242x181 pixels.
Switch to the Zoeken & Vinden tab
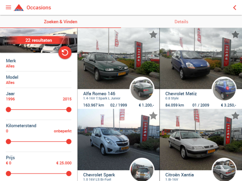[x=60, y=22]
